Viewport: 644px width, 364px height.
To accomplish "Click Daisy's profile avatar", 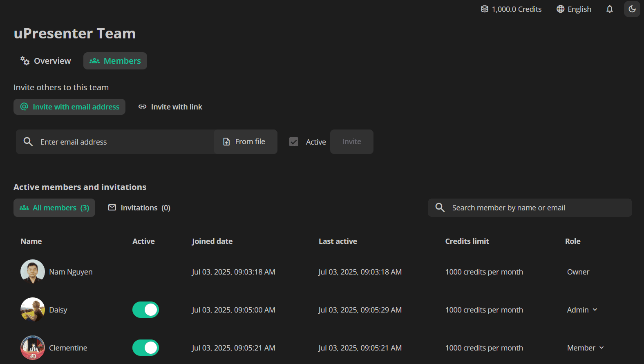I will [x=33, y=310].
